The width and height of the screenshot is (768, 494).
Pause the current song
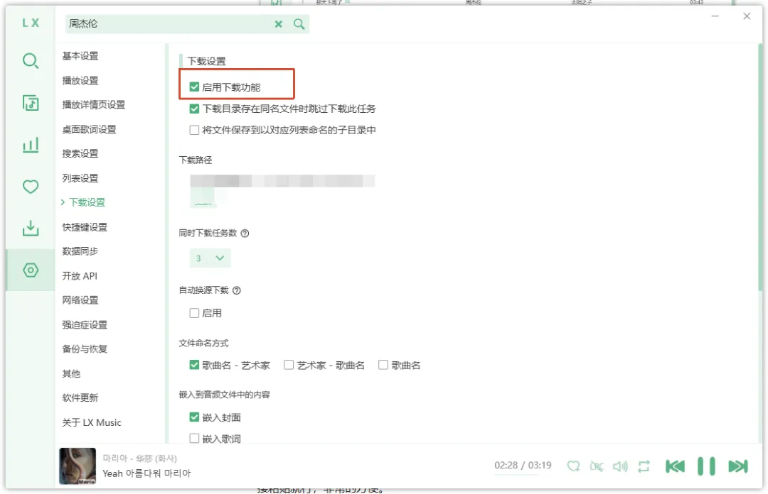[x=706, y=466]
